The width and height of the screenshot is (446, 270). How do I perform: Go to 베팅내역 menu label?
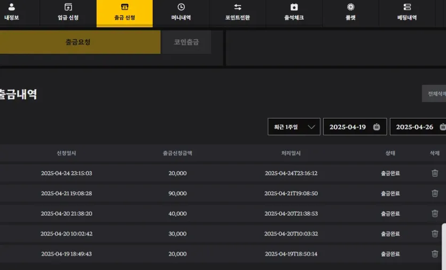[407, 18]
